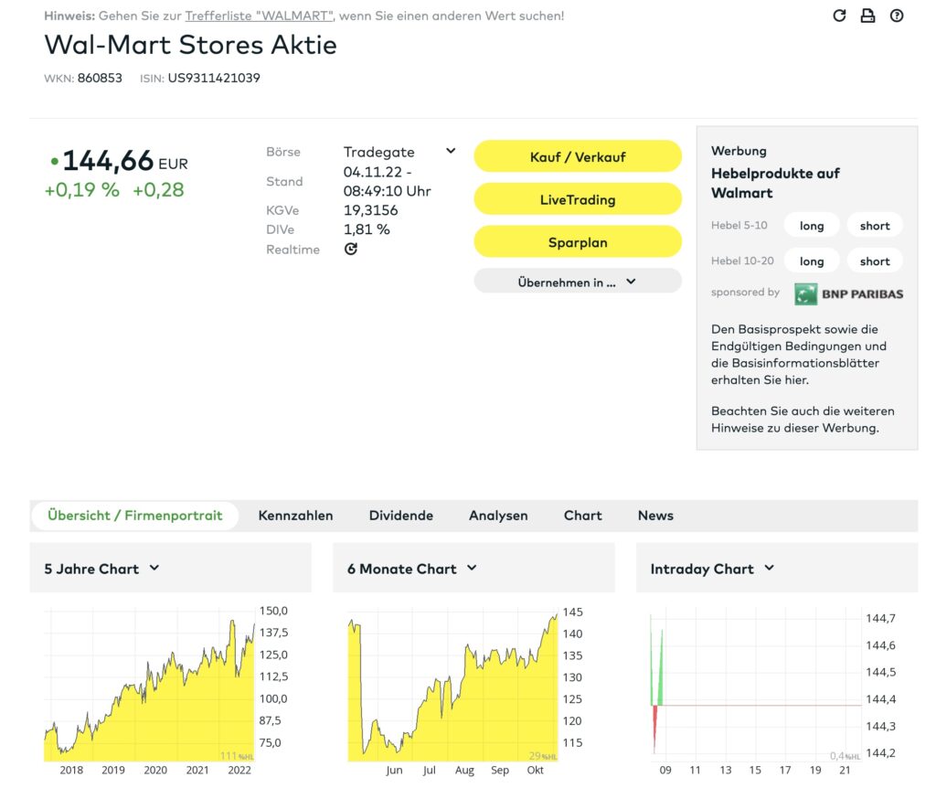Click the BNP Paribas sponsor logo
The width and height of the screenshot is (936, 788).
point(848,293)
